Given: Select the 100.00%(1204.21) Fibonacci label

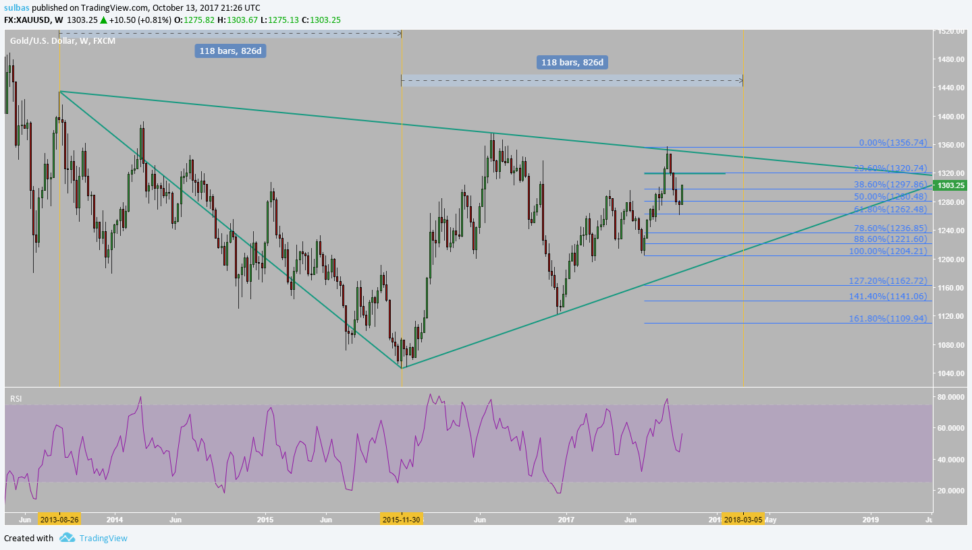Looking at the screenshot, I should pos(888,251).
